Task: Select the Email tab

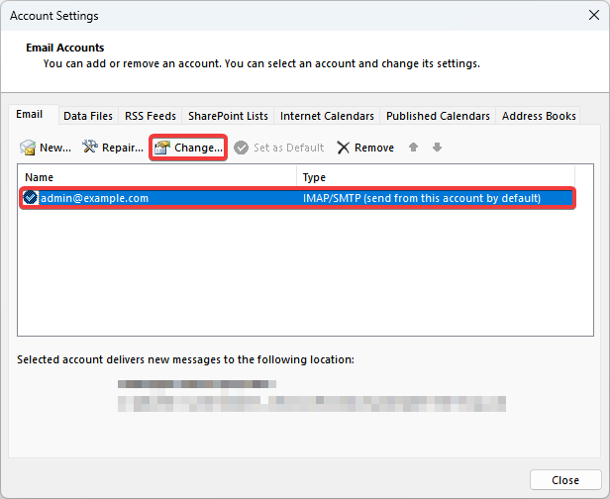Action: pyautogui.click(x=30, y=115)
